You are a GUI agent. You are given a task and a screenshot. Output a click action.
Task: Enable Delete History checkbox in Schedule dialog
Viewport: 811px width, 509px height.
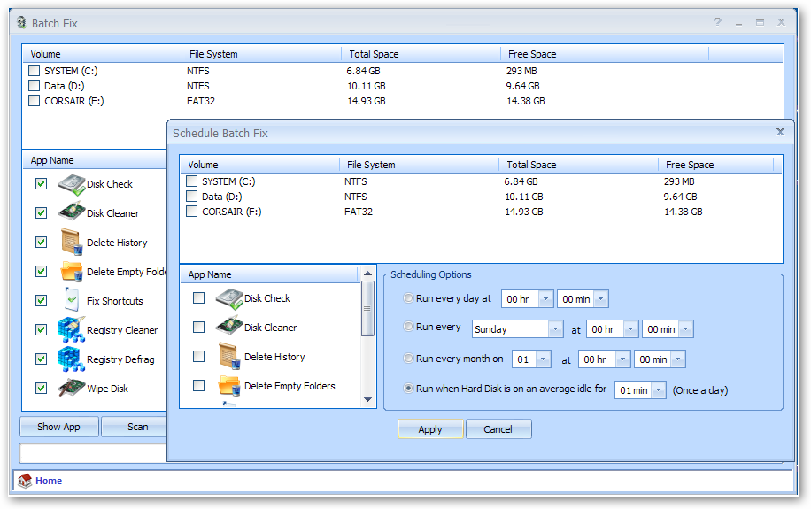pyautogui.click(x=198, y=356)
